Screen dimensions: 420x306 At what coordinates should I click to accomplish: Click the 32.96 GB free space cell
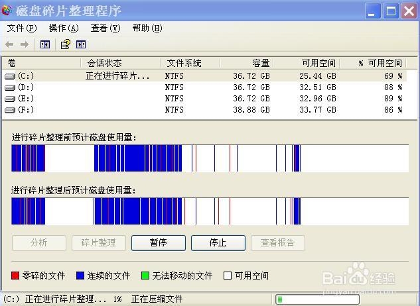tap(318, 99)
